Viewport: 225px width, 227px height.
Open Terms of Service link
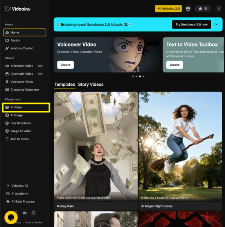[34, 222]
